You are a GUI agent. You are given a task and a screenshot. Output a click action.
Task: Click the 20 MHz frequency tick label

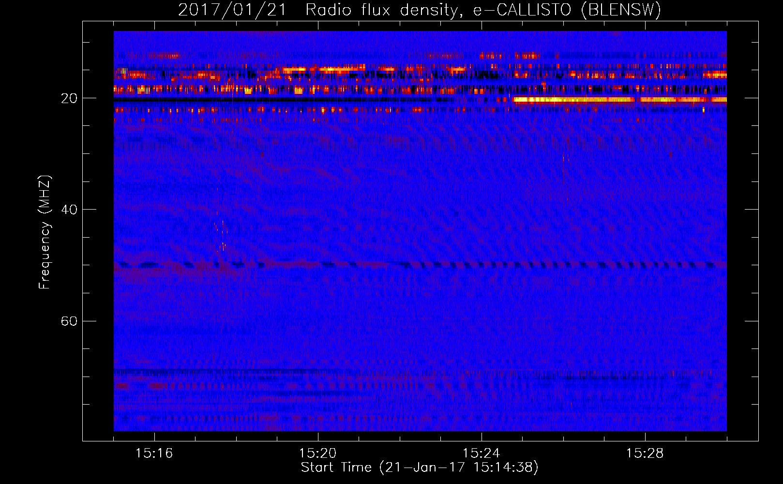(x=69, y=98)
